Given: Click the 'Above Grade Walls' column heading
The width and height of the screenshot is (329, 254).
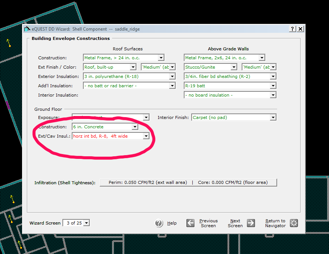Looking at the screenshot, I should click(x=228, y=49).
